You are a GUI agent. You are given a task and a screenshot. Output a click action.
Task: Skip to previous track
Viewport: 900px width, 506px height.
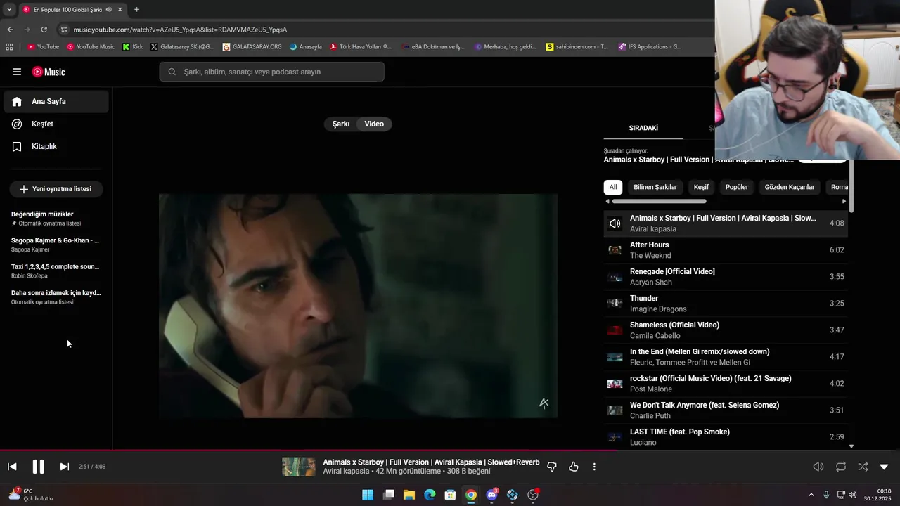(12, 467)
